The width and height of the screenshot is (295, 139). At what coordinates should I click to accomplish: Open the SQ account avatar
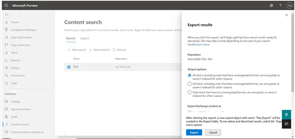point(290,5)
